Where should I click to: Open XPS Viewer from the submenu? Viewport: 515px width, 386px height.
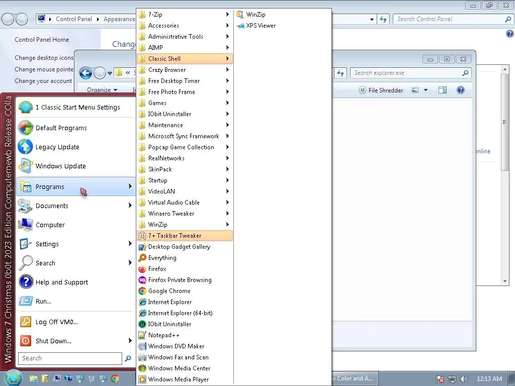283,26
